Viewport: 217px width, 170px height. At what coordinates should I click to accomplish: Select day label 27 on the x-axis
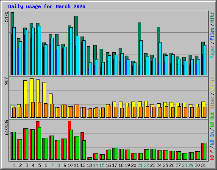pyautogui.click(x=178, y=165)
